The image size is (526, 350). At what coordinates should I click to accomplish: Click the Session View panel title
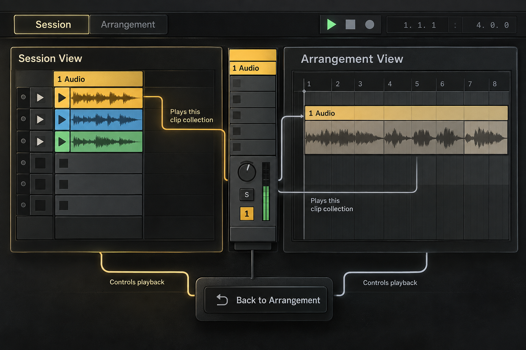click(50, 58)
